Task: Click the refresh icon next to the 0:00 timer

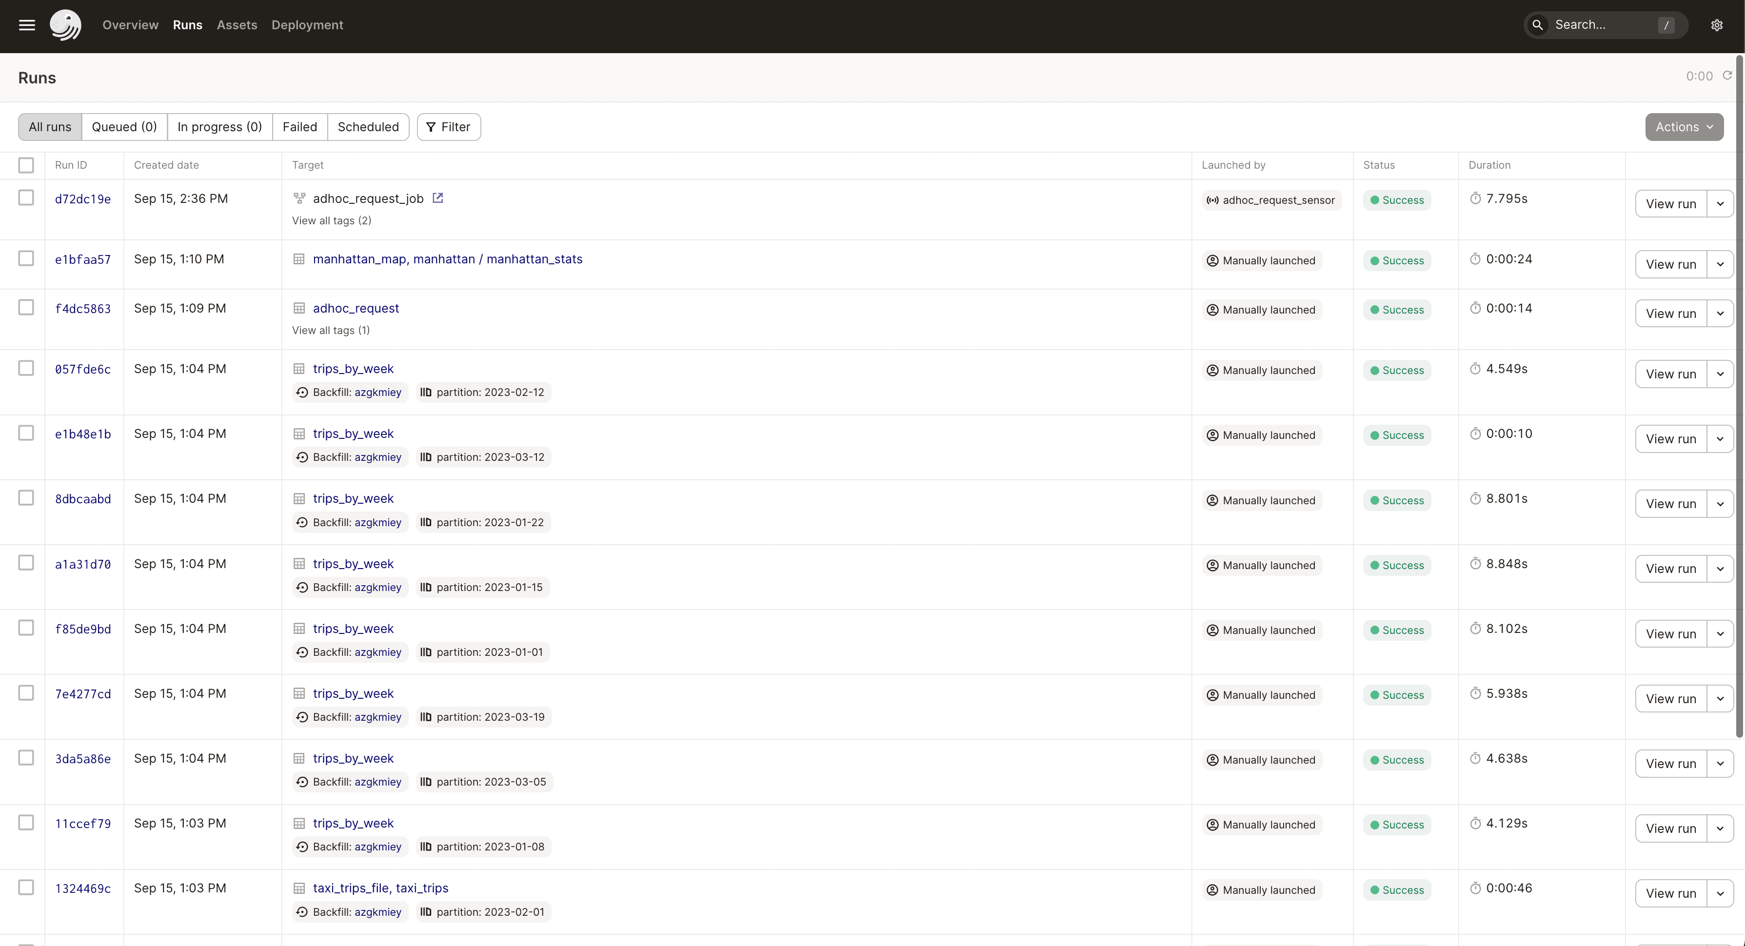Action: tap(1728, 76)
